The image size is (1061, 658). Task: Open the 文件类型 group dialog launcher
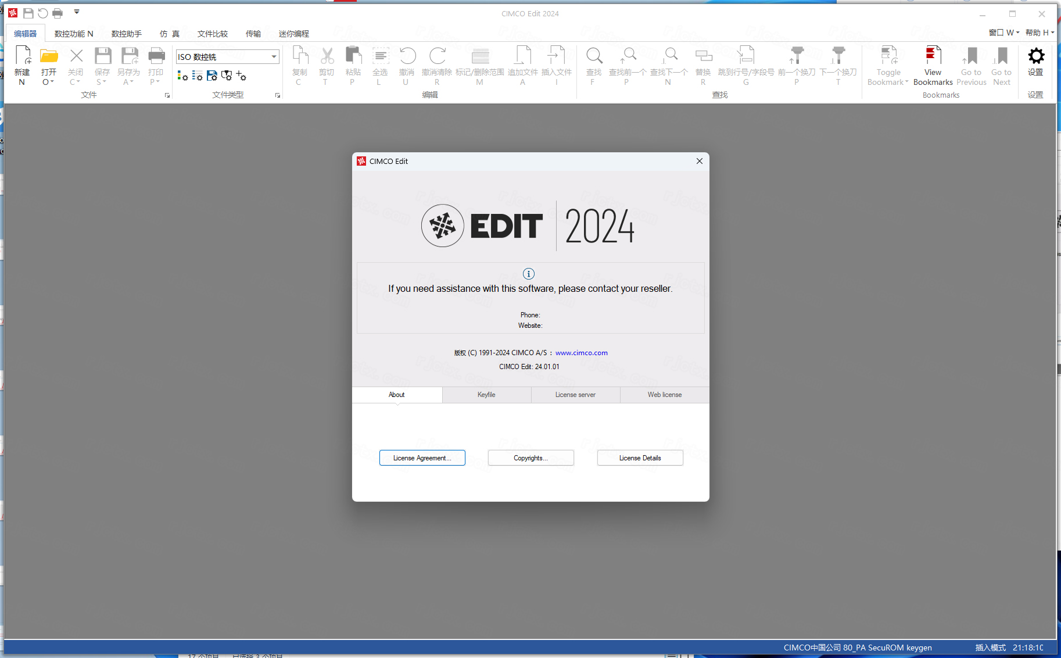(278, 95)
